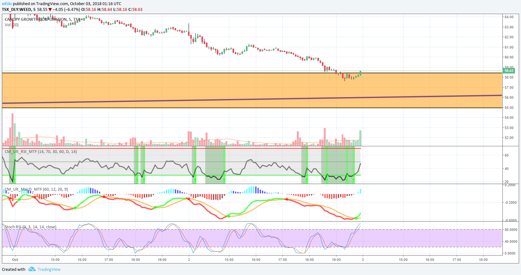
Task: Click the TradingView cloud logo icon
Action: [x=32, y=269]
